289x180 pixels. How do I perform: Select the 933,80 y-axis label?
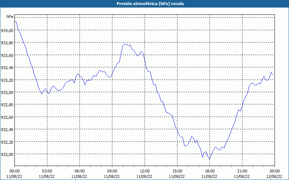[x=7, y=43]
